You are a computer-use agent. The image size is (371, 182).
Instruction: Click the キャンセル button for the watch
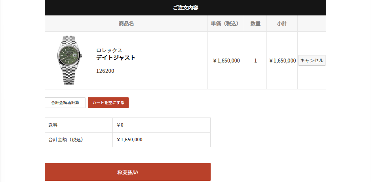pyautogui.click(x=312, y=61)
